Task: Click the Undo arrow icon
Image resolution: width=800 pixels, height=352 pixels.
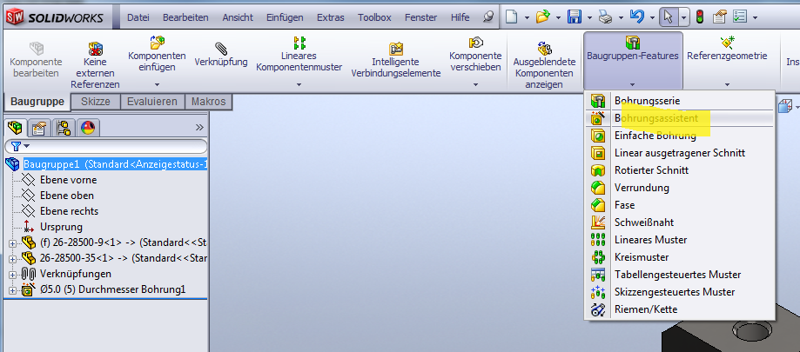Action: click(x=636, y=17)
